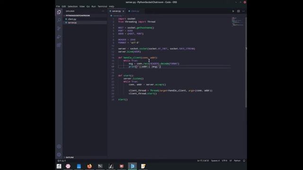The width and height of the screenshot is (303, 170).
Task: Open the Terminal menu
Action: (102, 6)
